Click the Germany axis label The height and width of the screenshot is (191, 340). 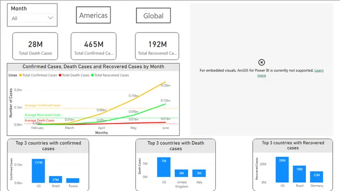(x=317, y=186)
